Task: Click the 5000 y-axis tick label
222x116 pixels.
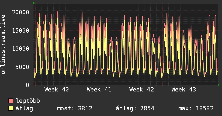Action: click(x=22, y=67)
